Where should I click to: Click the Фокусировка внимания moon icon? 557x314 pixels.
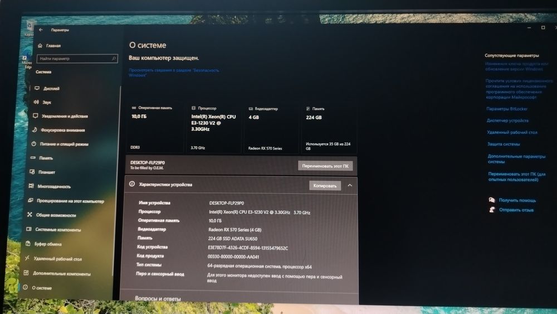point(35,130)
